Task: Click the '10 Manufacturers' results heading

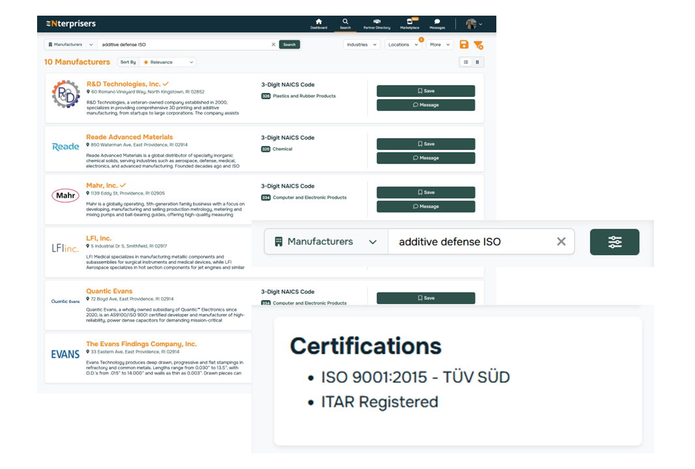Action: click(77, 62)
